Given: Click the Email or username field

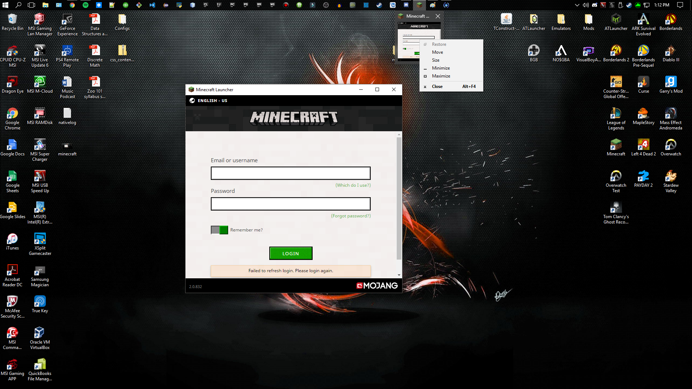Looking at the screenshot, I should [x=291, y=173].
